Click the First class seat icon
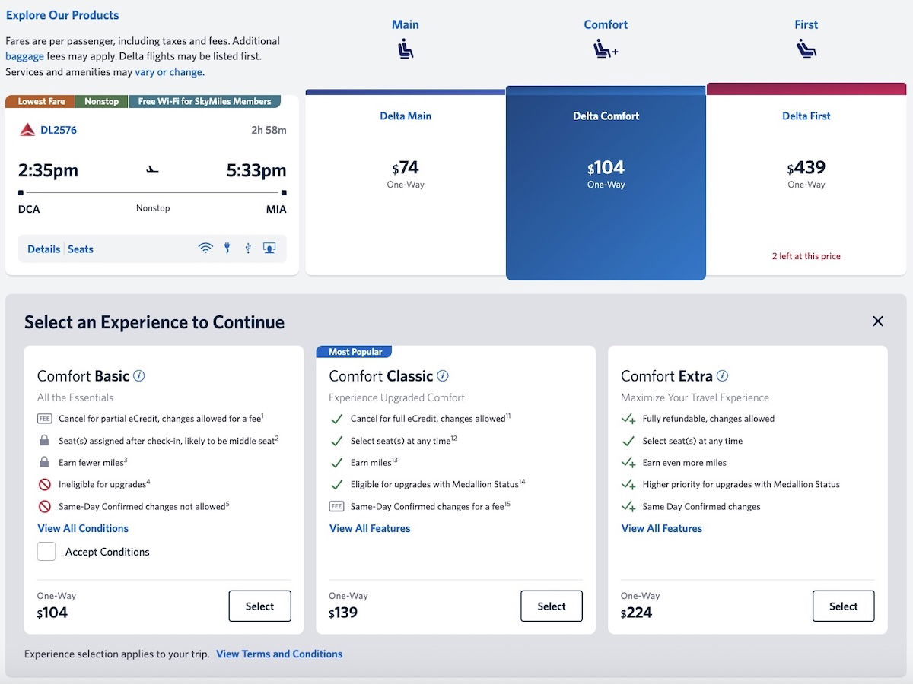This screenshot has height=684, width=913. pos(806,49)
